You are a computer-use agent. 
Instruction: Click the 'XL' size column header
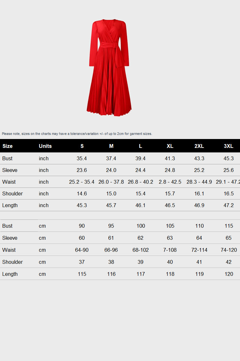[x=170, y=146]
